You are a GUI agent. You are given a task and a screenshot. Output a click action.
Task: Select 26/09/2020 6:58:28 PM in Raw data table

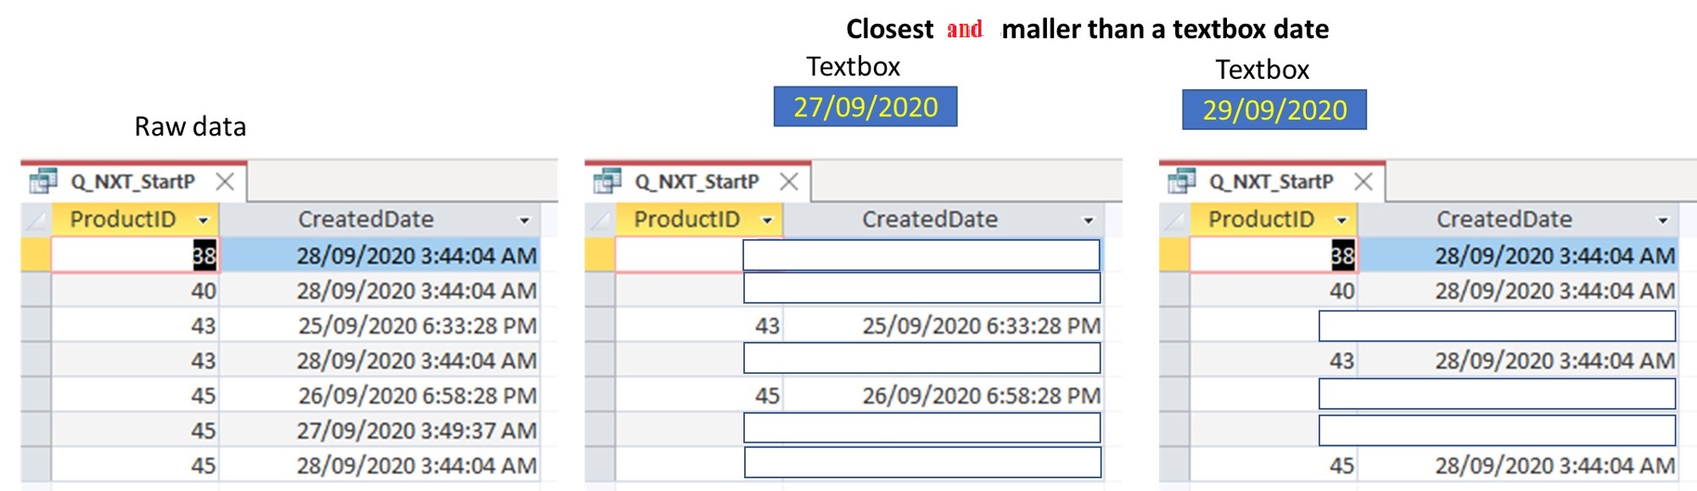[x=379, y=396]
